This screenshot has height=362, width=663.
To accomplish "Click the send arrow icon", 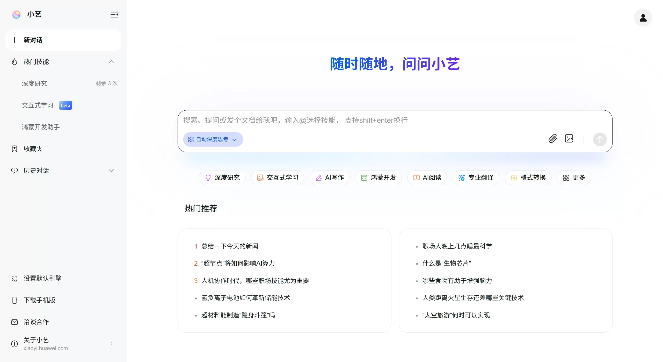I will [600, 139].
